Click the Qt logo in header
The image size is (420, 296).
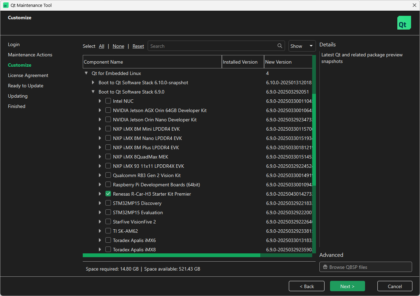point(404,23)
